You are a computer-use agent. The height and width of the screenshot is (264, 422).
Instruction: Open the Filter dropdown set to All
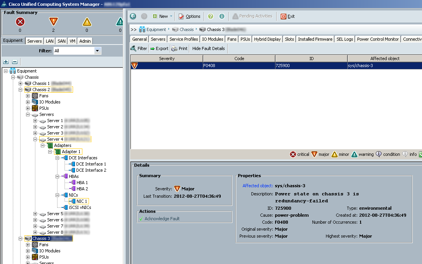point(97,51)
